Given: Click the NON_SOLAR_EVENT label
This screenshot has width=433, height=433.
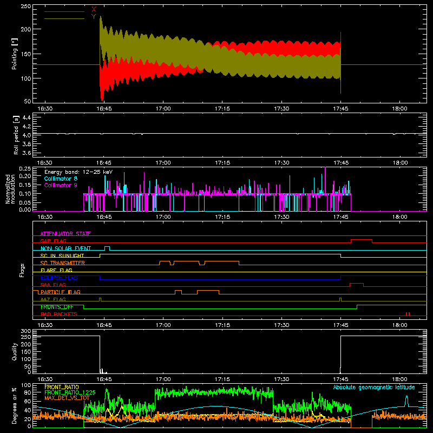Looking at the screenshot, I should (x=65, y=248).
